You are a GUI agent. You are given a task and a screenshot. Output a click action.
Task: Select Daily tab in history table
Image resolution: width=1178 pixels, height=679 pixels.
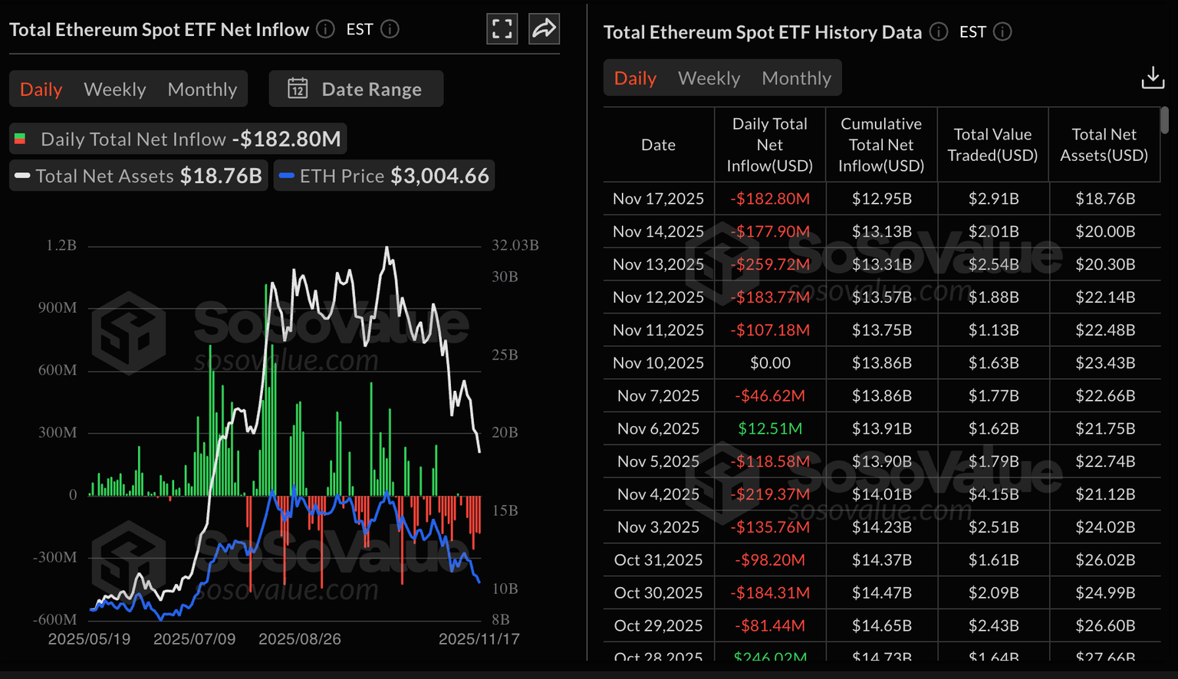click(635, 78)
